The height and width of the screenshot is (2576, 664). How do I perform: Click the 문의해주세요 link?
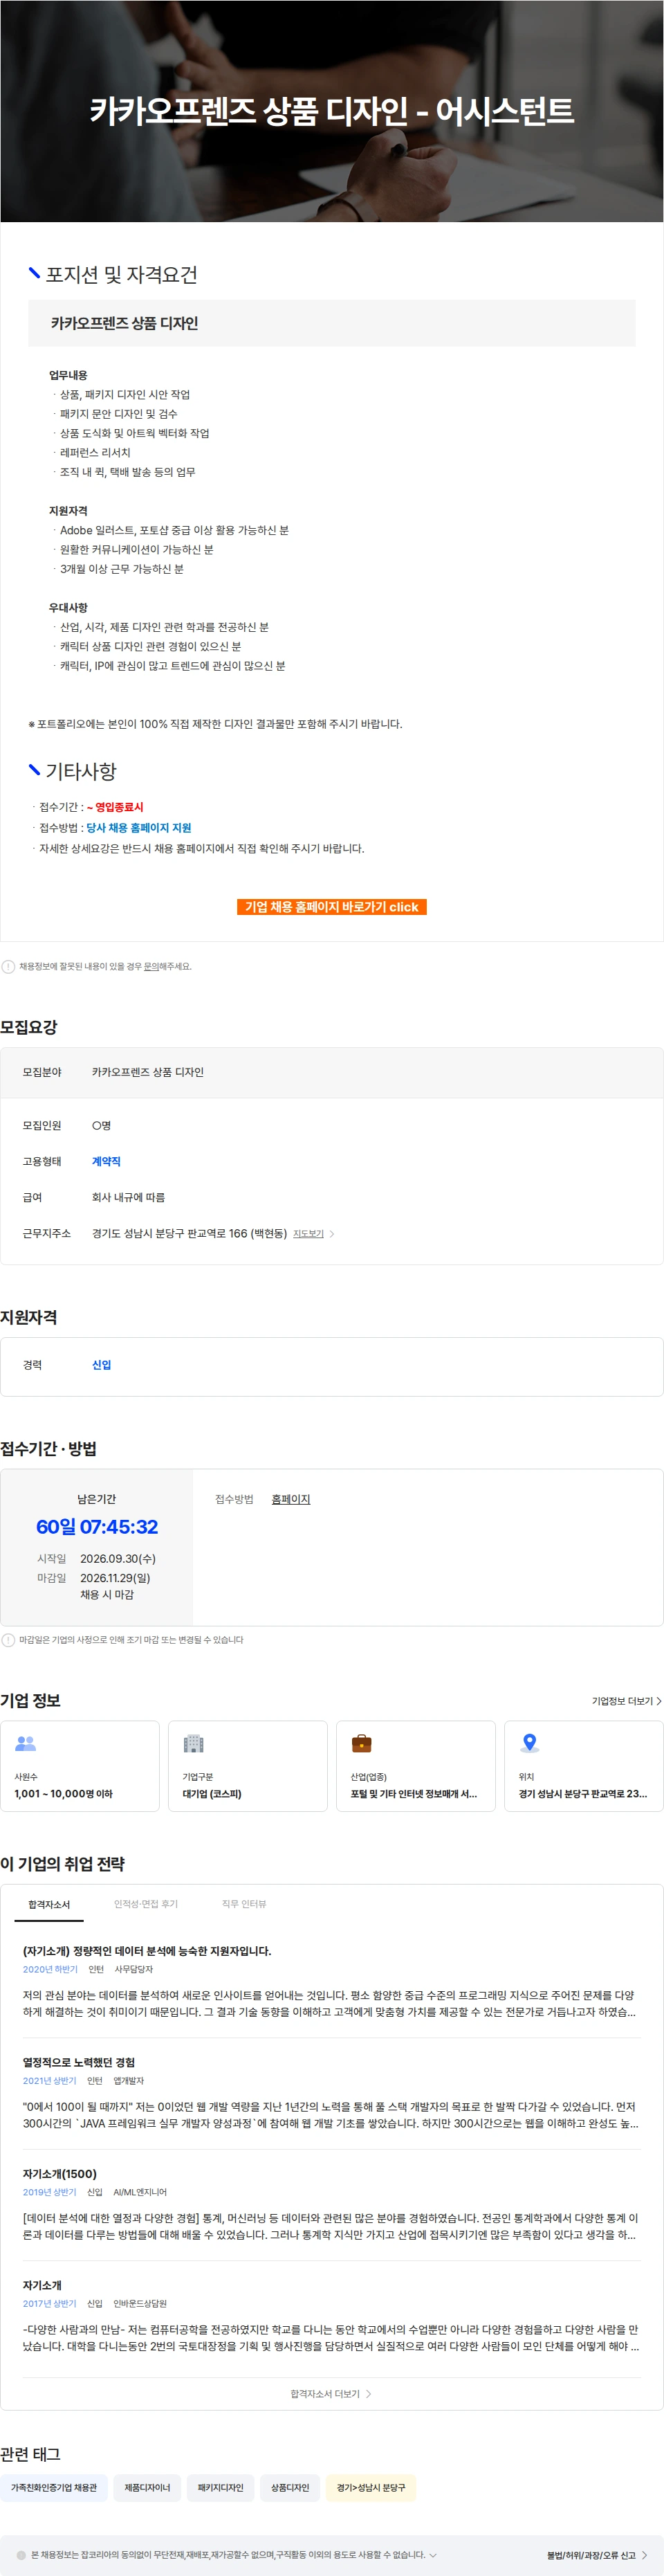[x=167, y=966]
